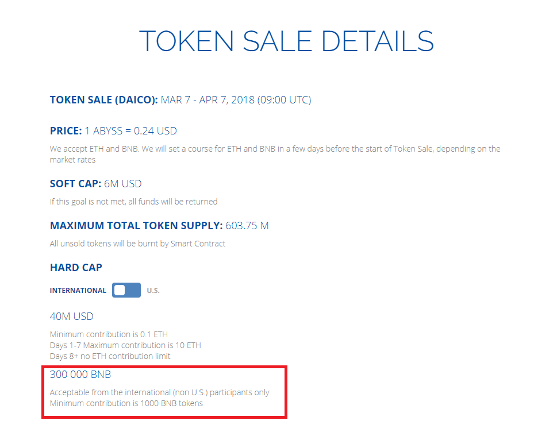Screen dimensions: 534x432
Task: Select the INTERNATIONAL hard cap label
Action: click(78, 290)
